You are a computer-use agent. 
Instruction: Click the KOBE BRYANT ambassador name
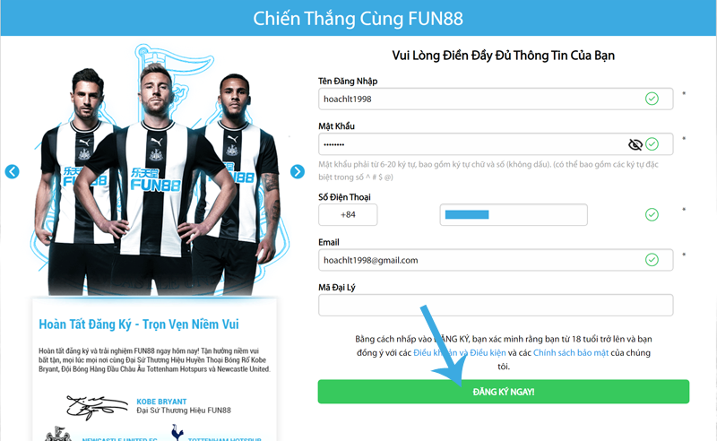tap(161, 402)
